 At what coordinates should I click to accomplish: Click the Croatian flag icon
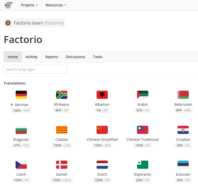(x=183, y=130)
